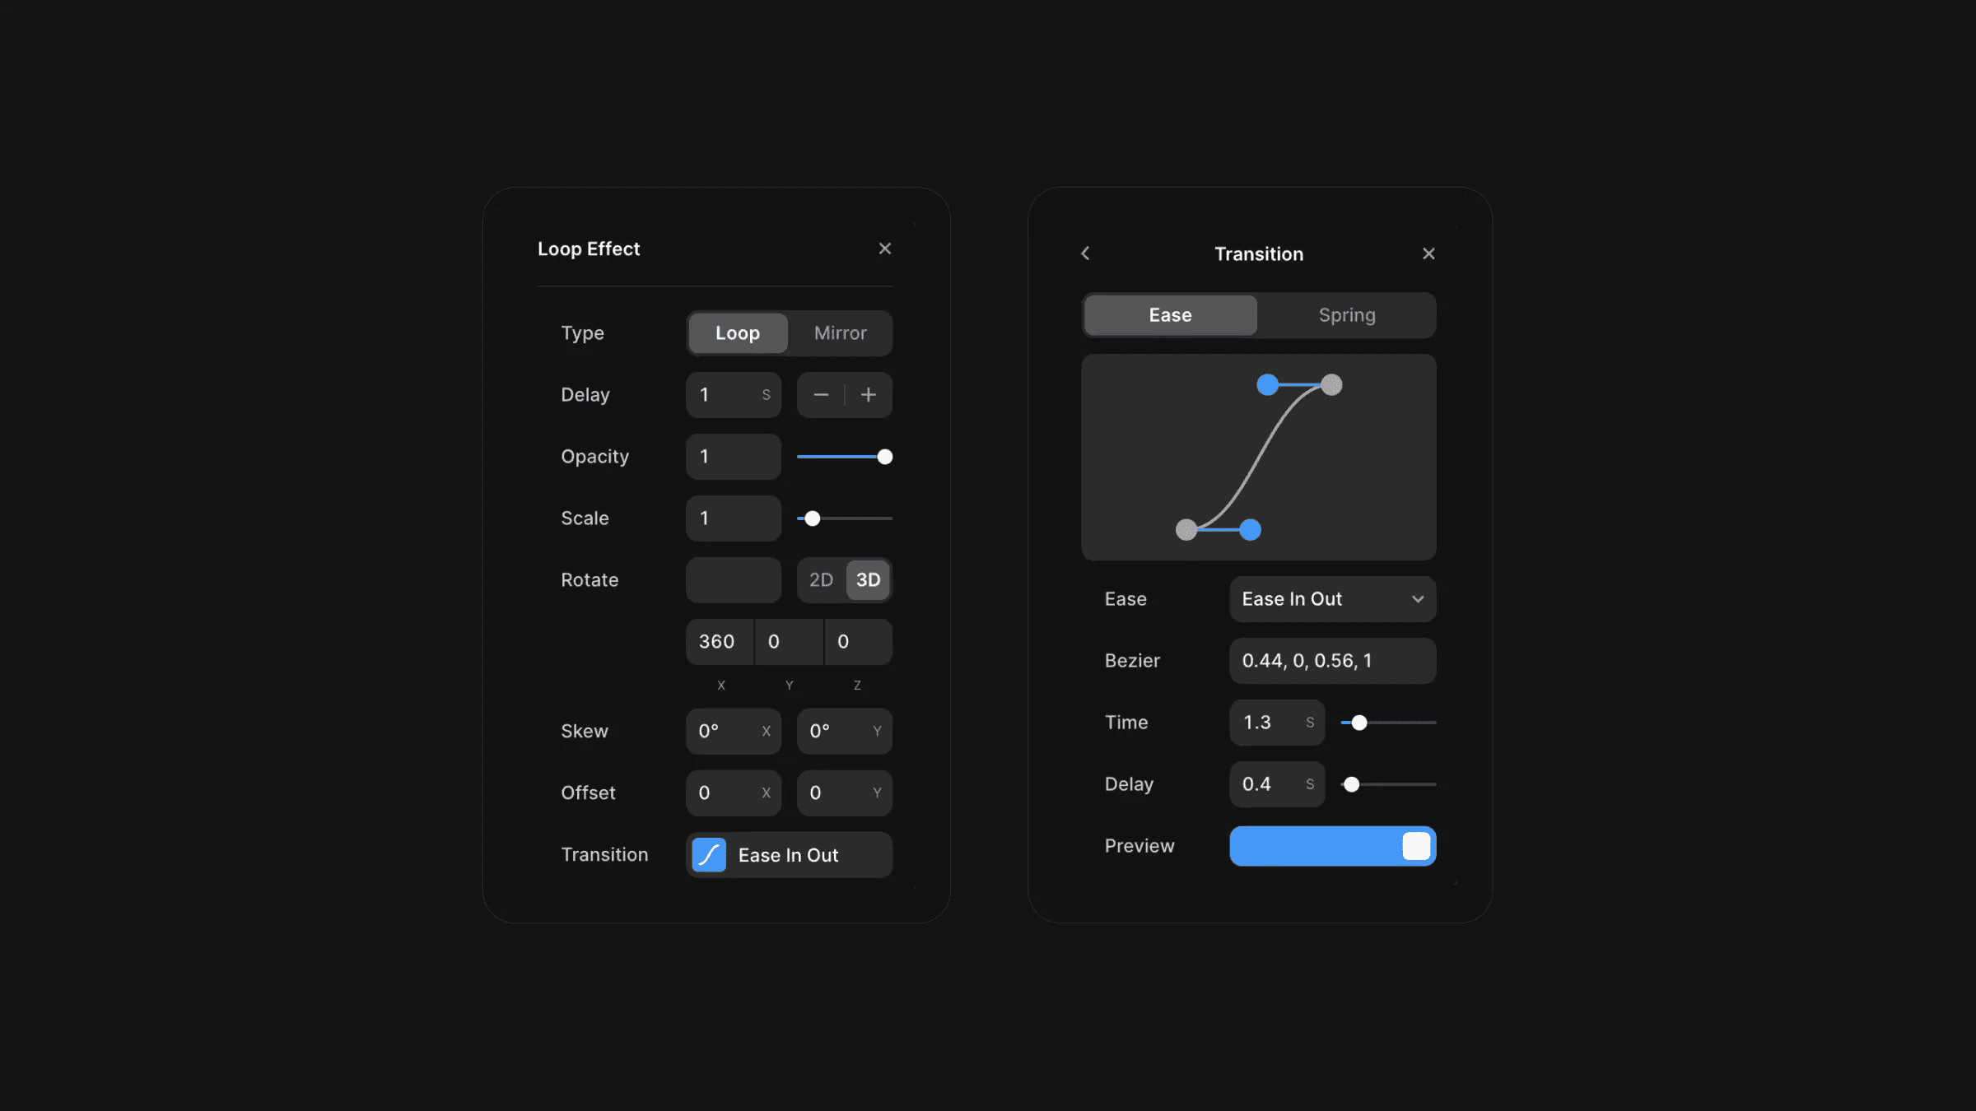
Task: Select the Loop type toggle button
Action: click(737, 332)
